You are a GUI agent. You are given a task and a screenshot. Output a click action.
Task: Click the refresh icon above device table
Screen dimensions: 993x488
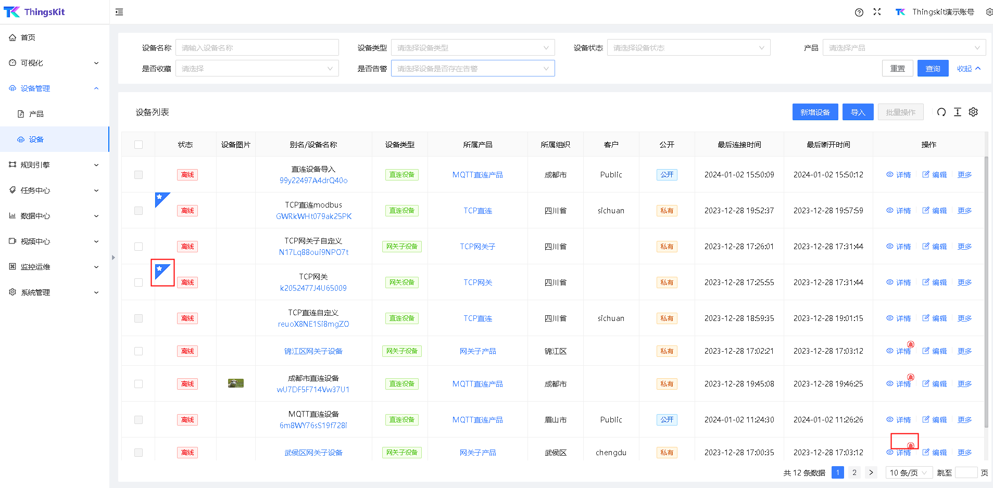click(941, 112)
